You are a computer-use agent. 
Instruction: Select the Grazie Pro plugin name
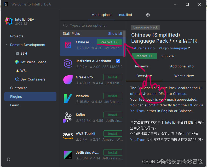[x=84, y=77]
